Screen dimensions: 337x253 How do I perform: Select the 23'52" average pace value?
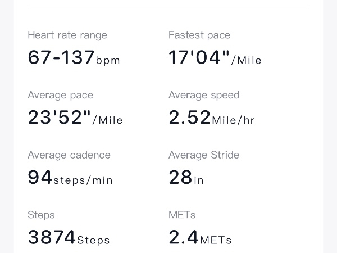pyautogui.click(x=59, y=118)
